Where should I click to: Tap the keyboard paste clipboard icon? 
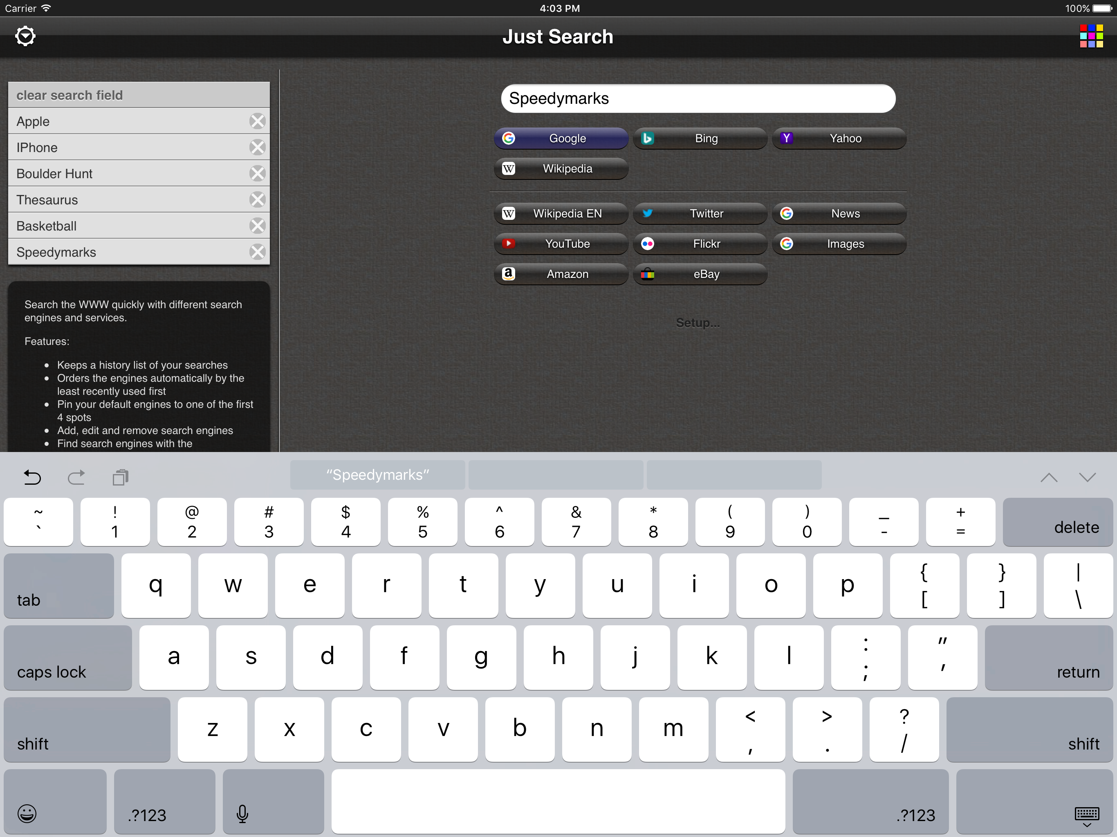[121, 477]
